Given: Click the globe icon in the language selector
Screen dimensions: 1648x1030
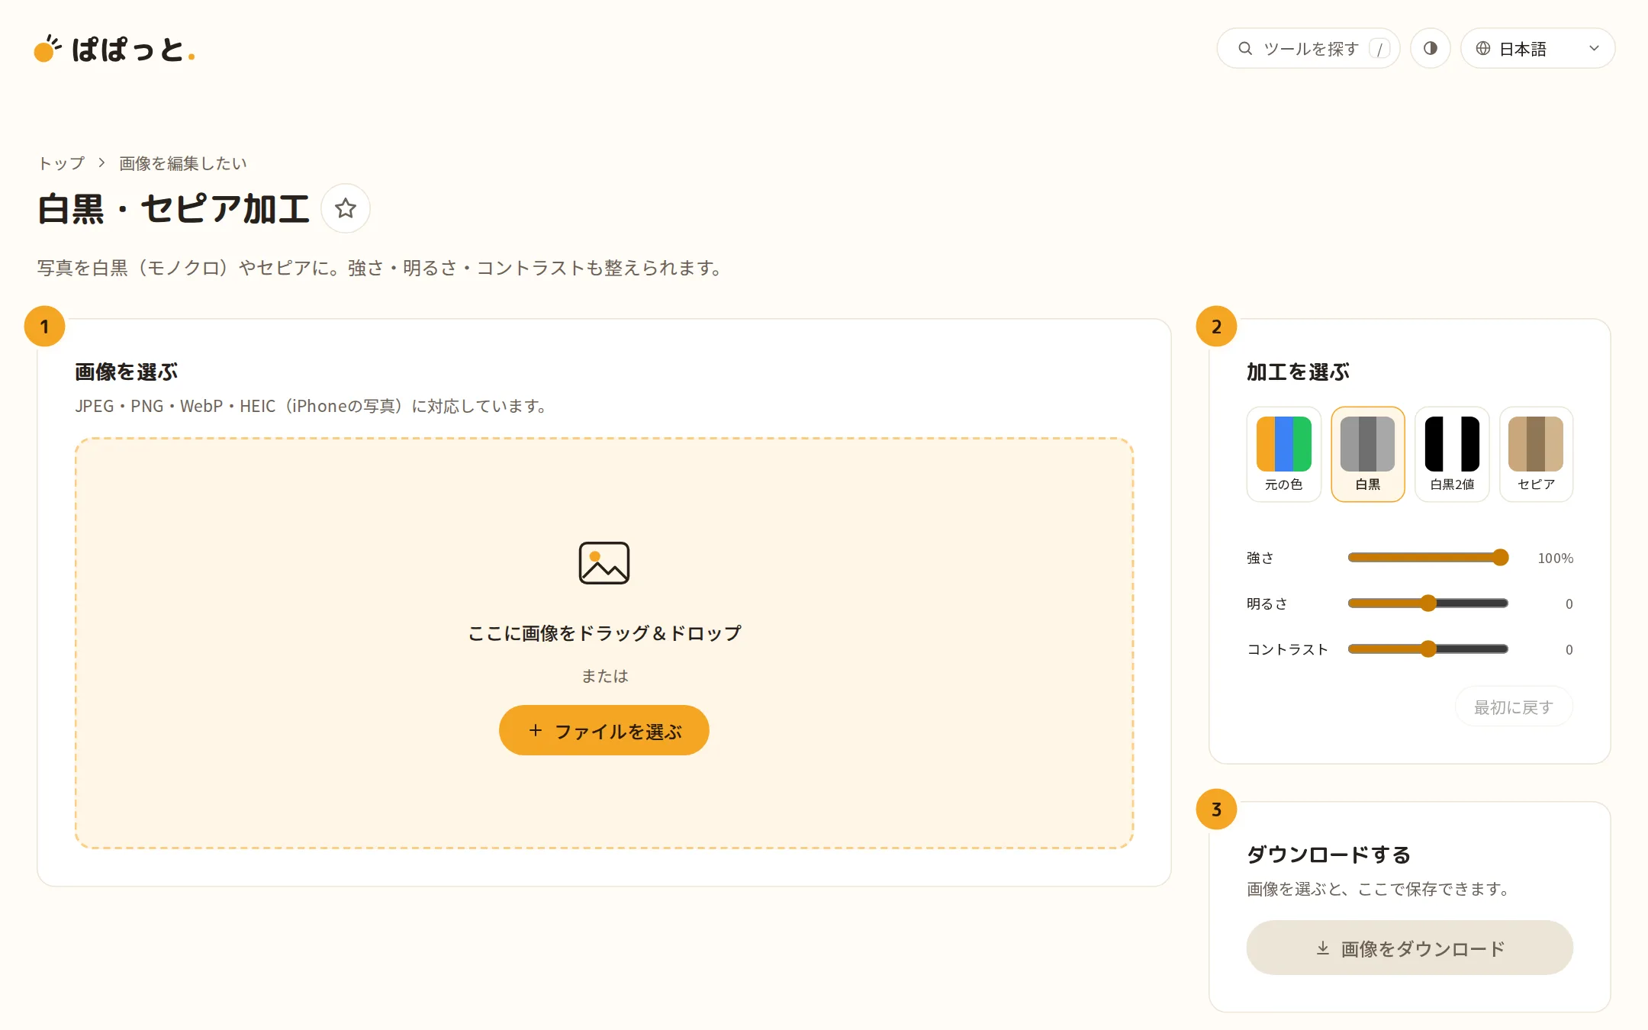Looking at the screenshot, I should [x=1482, y=48].
